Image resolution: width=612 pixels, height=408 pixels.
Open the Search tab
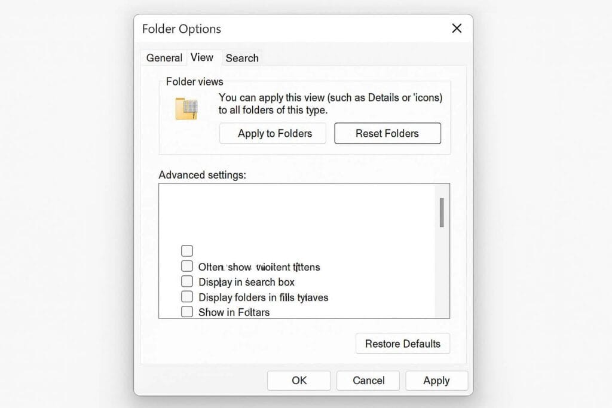[x=242, y=58]
